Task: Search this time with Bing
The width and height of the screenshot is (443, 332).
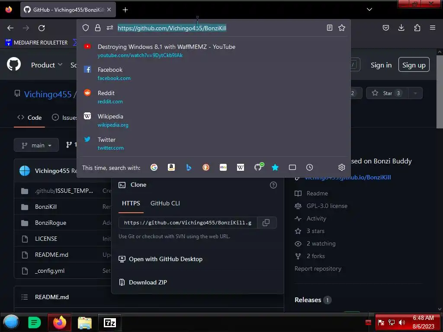Action: [189, 167]
